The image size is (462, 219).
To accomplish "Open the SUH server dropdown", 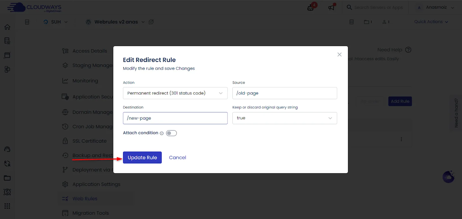I will click(55, 22).
